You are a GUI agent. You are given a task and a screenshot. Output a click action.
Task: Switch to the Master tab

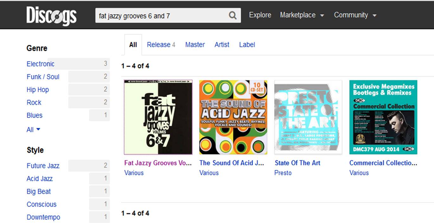coord(195,45)
